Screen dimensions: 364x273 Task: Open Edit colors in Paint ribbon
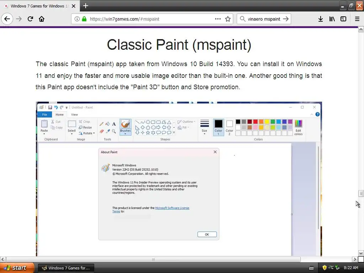[x=298, y=127]
